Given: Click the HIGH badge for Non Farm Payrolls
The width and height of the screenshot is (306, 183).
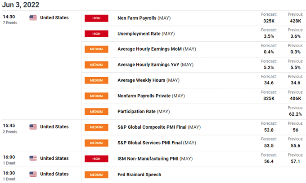Looking at the screenshot, I should coord(96,18).
